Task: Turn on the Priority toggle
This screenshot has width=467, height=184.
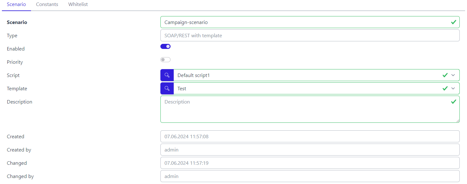Action: 165,60
